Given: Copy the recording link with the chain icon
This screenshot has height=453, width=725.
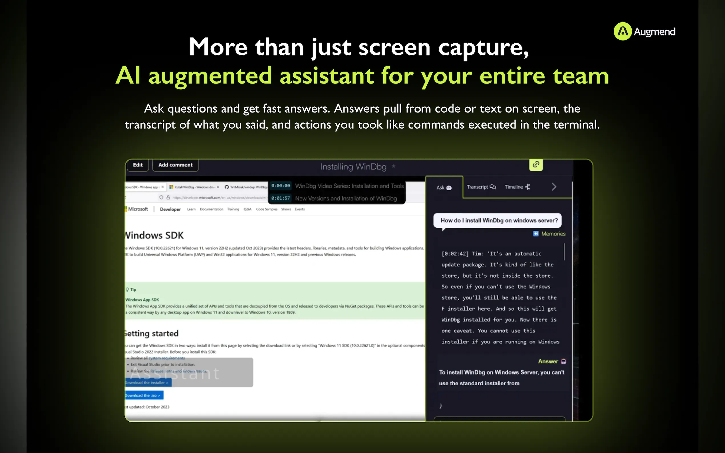Looking at the screenshot, I should point(536,164).
